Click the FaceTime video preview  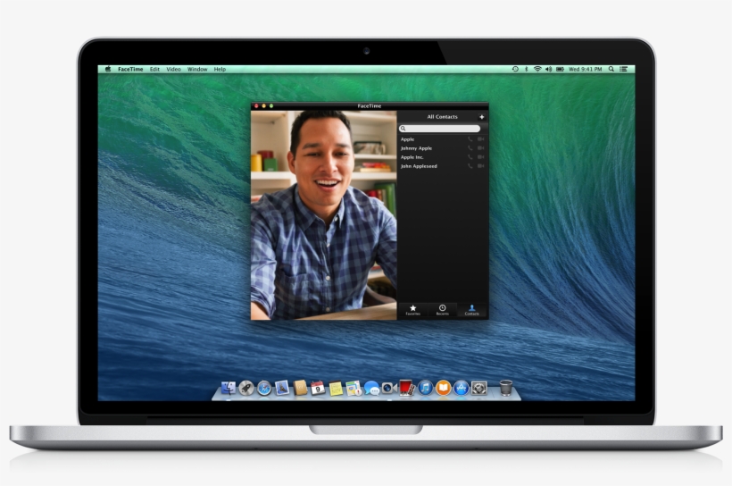[323, 215]
